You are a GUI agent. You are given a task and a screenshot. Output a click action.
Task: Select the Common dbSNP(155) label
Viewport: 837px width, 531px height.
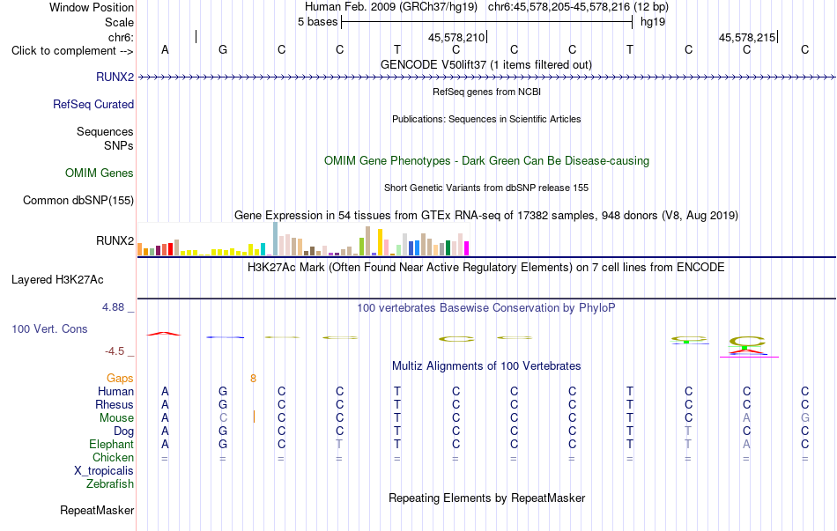point(78,200)
